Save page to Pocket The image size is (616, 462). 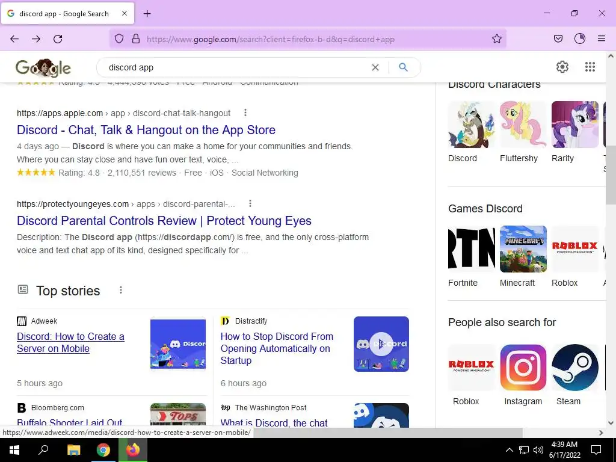(558, 39)
